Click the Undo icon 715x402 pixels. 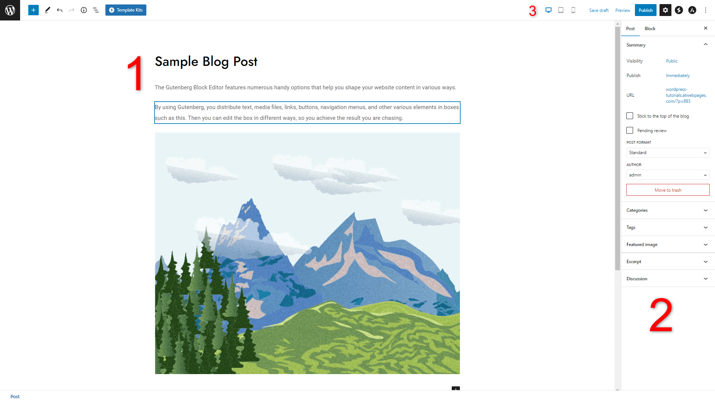point(60,10)
